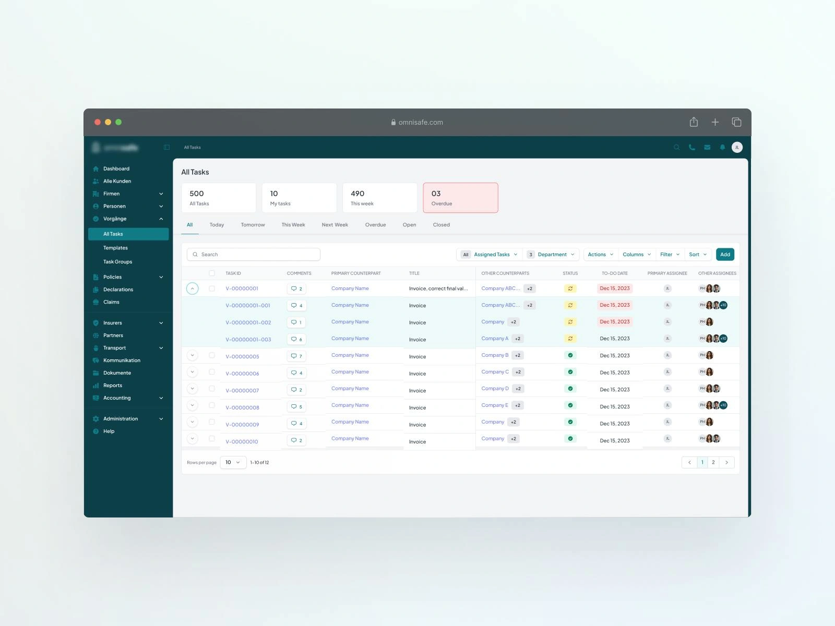Open Partners in sidebar

(x=113, y=335)
